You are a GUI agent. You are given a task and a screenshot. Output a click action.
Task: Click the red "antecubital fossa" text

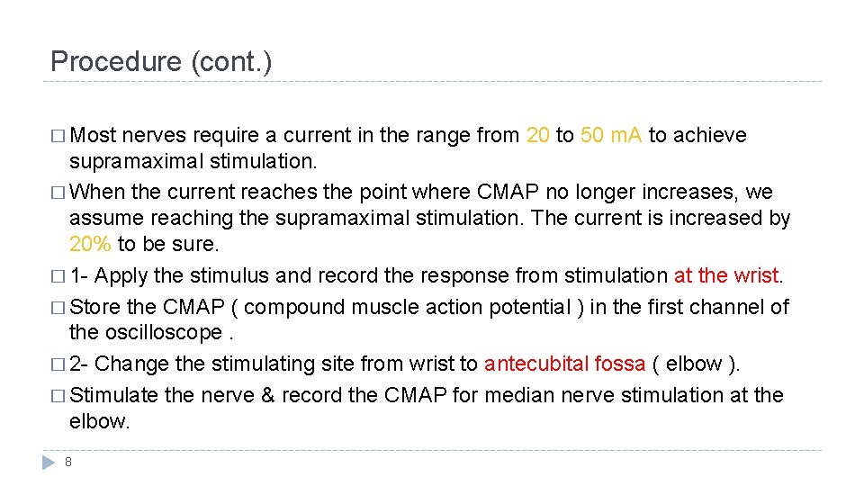coord(564,364)
